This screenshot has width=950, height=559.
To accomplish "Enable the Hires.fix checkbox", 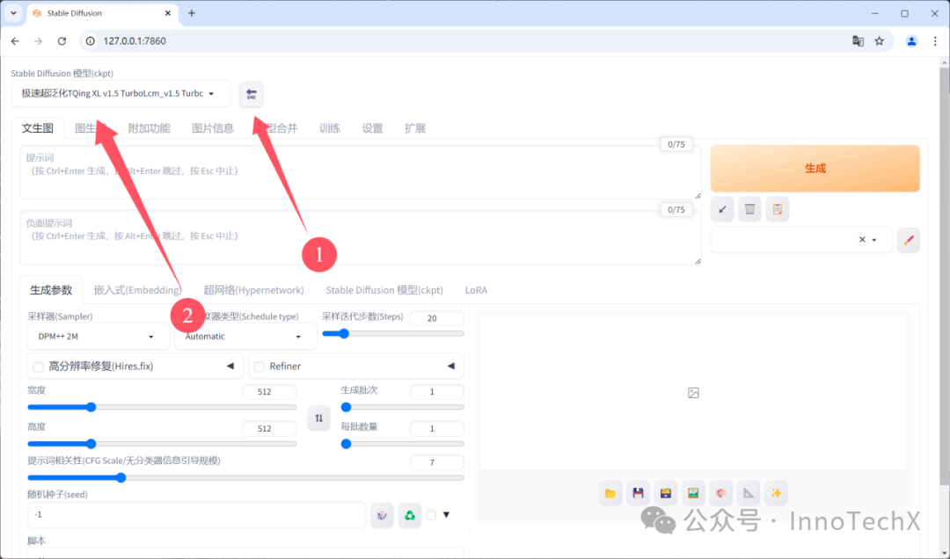I will (x=38, y=367).
